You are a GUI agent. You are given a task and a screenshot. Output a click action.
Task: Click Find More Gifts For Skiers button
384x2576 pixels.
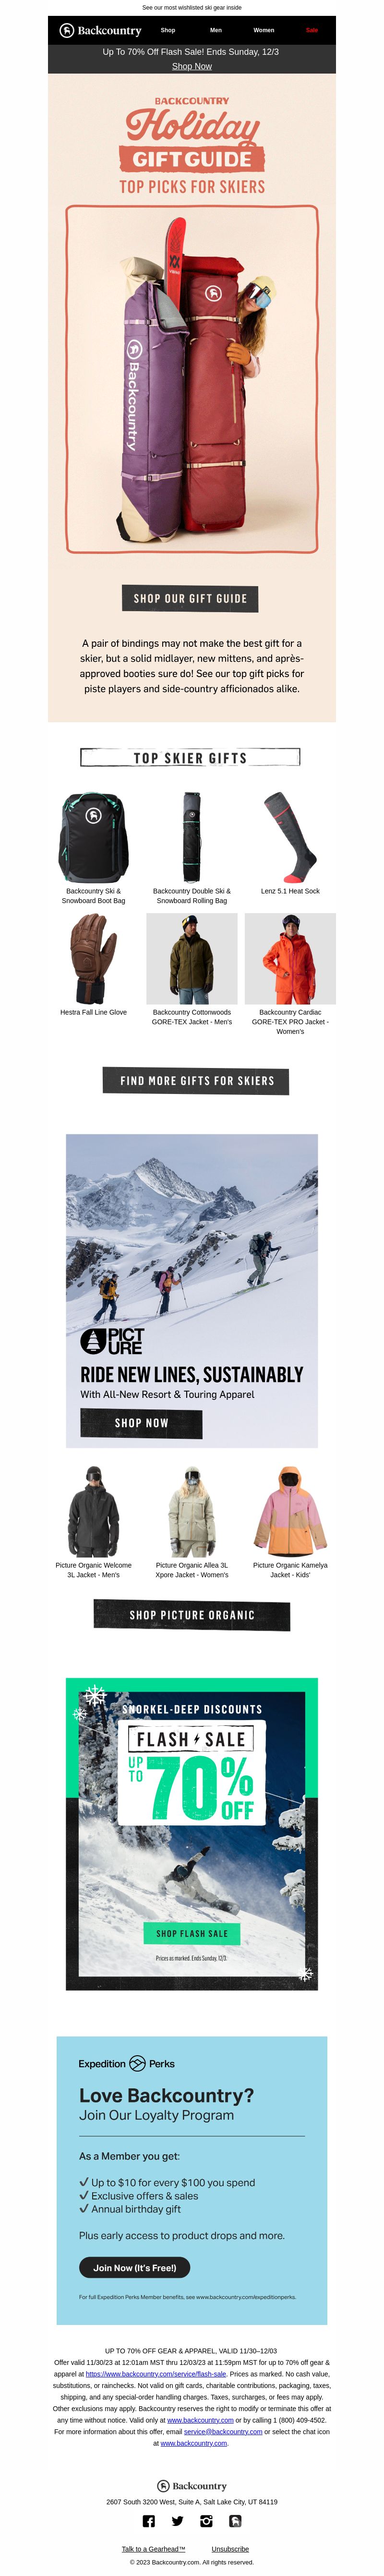click(x=196, y=1080)
